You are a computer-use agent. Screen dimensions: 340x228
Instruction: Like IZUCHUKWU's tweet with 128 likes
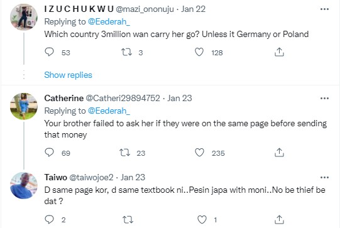coord(199,52)
